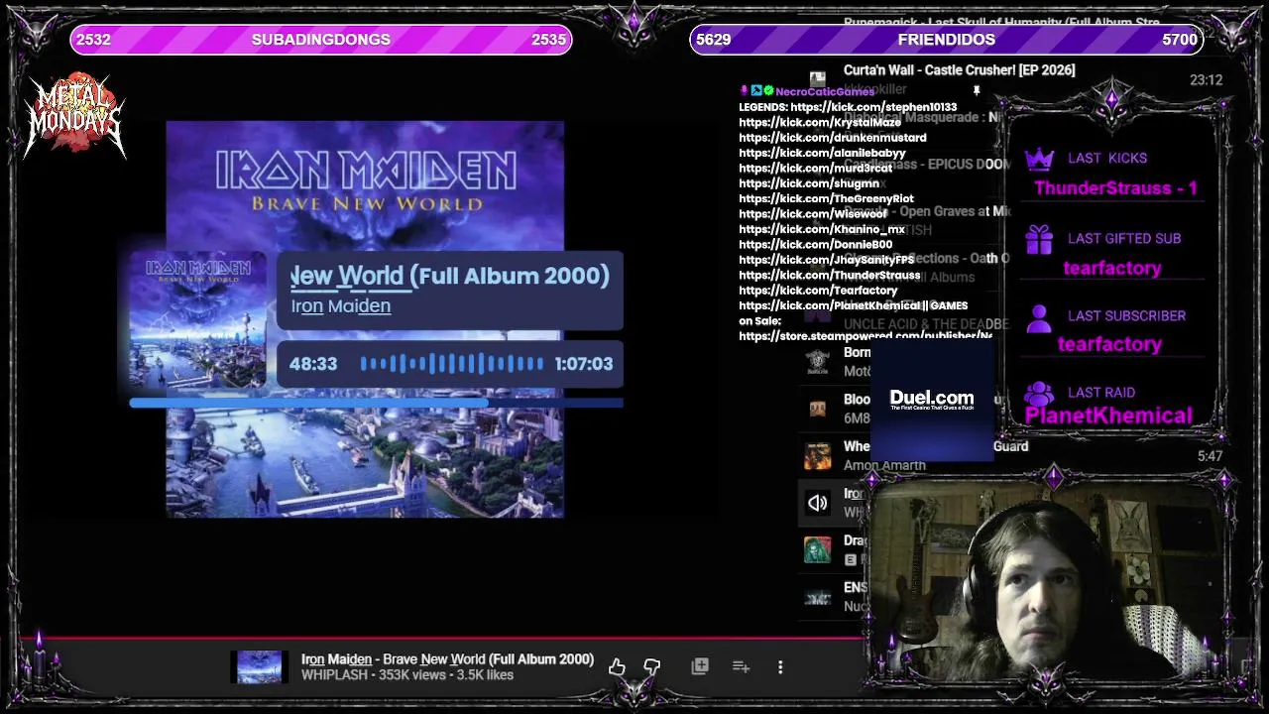Image resolution: width=1269 pixels, height=714 pixels.
Task: Select the 'Drag' queue item thumbnail
Action: point(817,549)
